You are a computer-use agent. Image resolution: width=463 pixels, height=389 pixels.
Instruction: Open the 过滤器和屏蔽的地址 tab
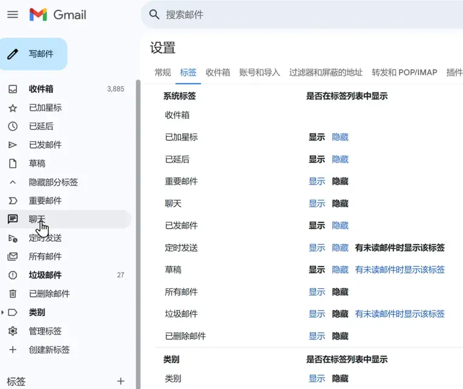click(x=326, y=72)
